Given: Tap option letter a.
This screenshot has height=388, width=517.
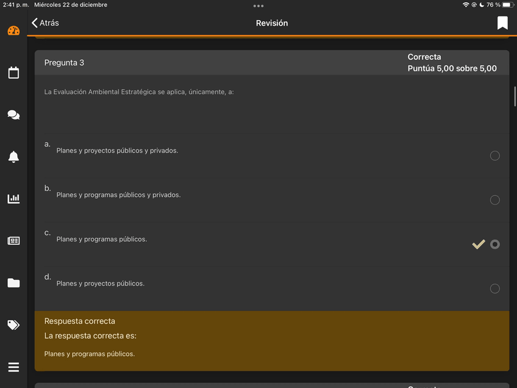Looking at the screenshot, I should [x=48, y=144].
